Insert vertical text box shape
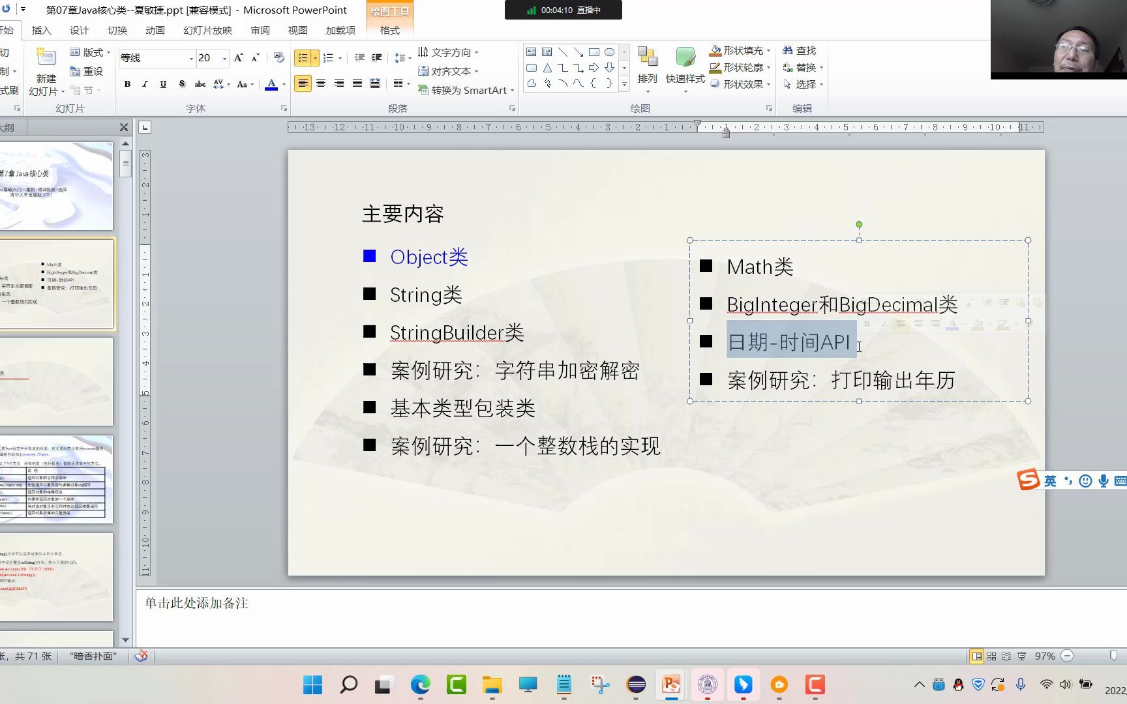The width and height of the screenshot is (1127, 704). click(x=547, y=52)
